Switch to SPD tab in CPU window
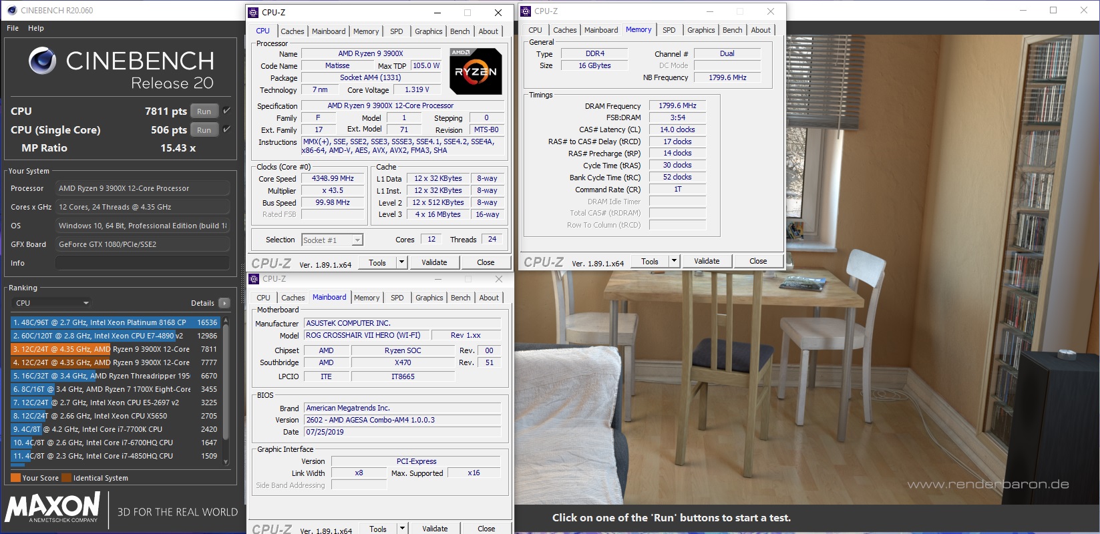The height and width of the screenshot is (534, 1100). (x=397, y=31)
